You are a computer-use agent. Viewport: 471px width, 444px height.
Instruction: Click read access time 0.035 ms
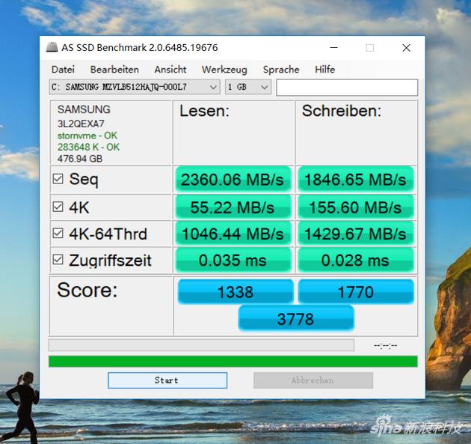233,261
